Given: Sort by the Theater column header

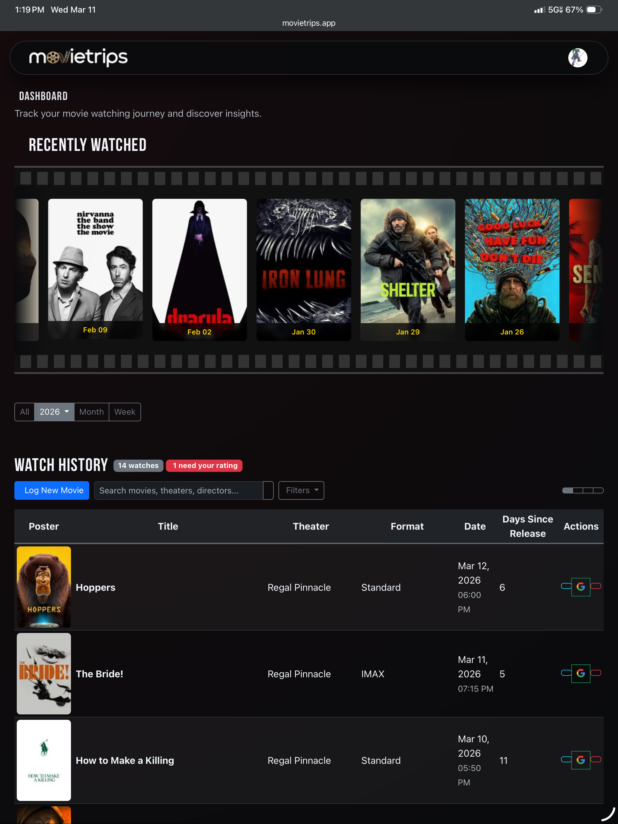Looking at the screenshot, I should pyautogui.click(x=311, y=526).
